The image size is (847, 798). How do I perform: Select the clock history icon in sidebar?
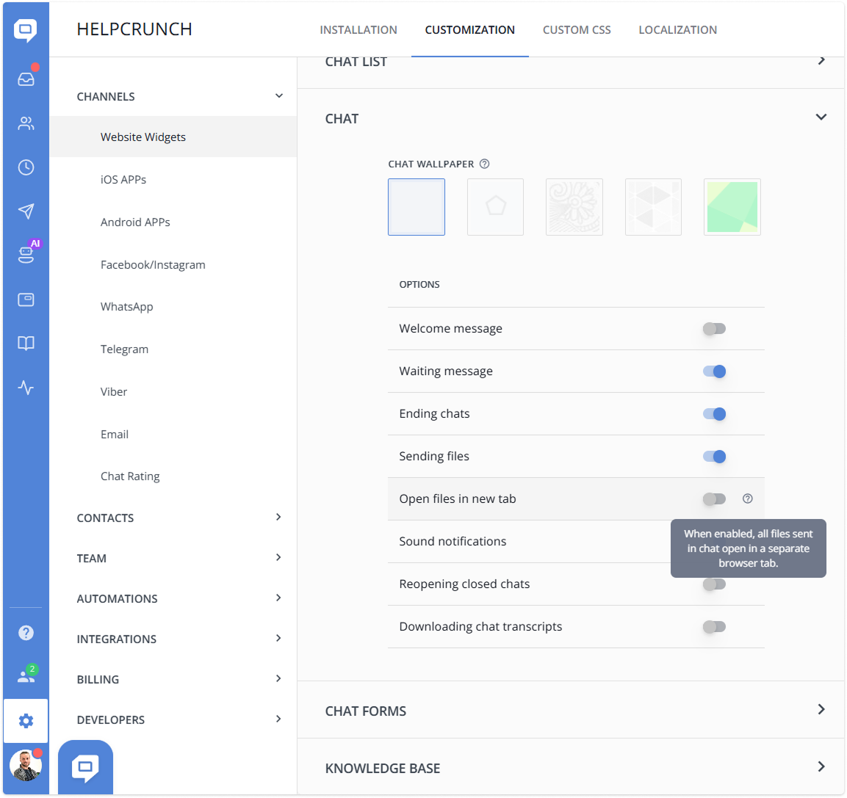(x=26, y=167)
